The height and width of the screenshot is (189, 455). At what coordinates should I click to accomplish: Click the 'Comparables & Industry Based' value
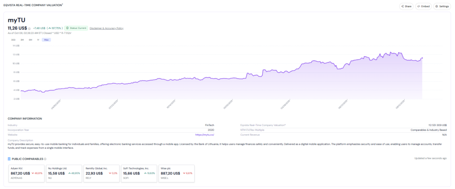[x=429, y=130]
